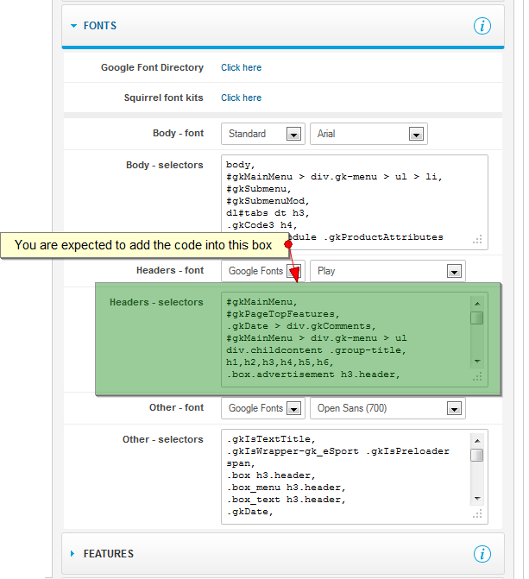Click the up arrow of Headers selectors scrollbar

[477, 304]
